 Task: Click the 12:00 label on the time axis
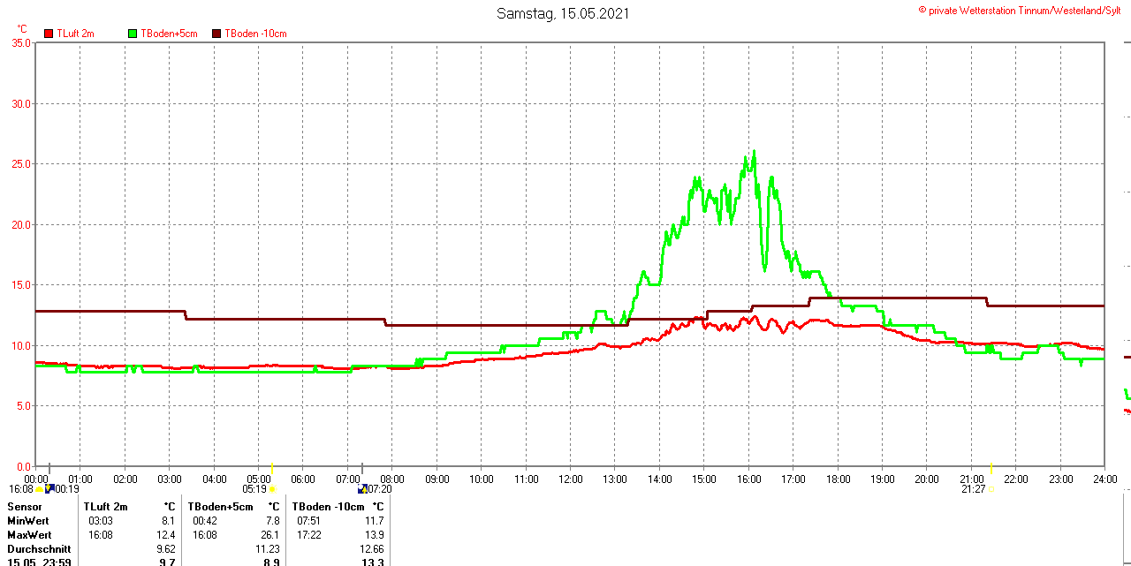coord(571,479)
